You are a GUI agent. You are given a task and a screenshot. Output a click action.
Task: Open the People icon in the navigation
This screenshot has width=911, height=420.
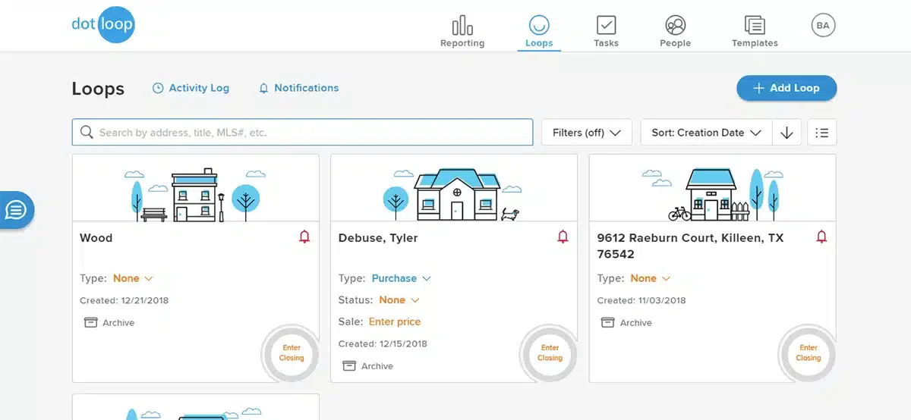pyautogui.click(x=675, y=26)
